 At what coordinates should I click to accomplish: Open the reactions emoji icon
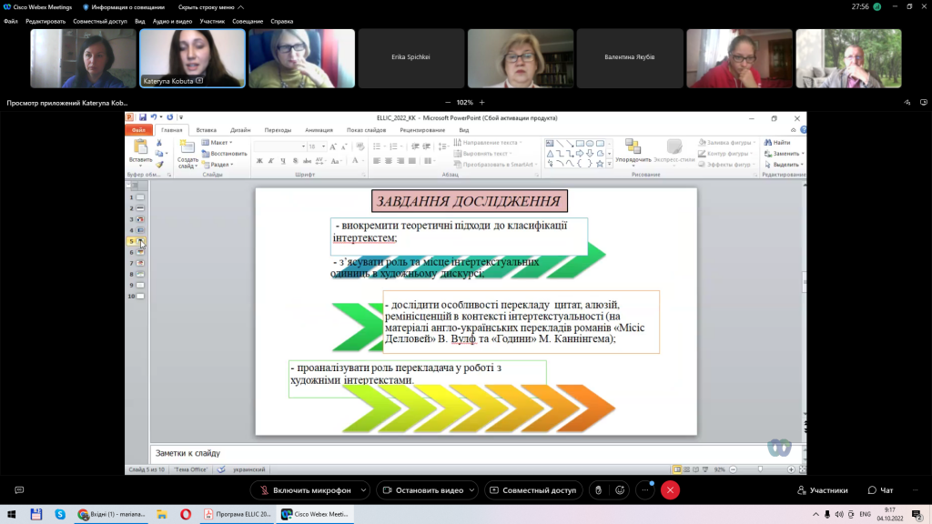tap(620, 490)
